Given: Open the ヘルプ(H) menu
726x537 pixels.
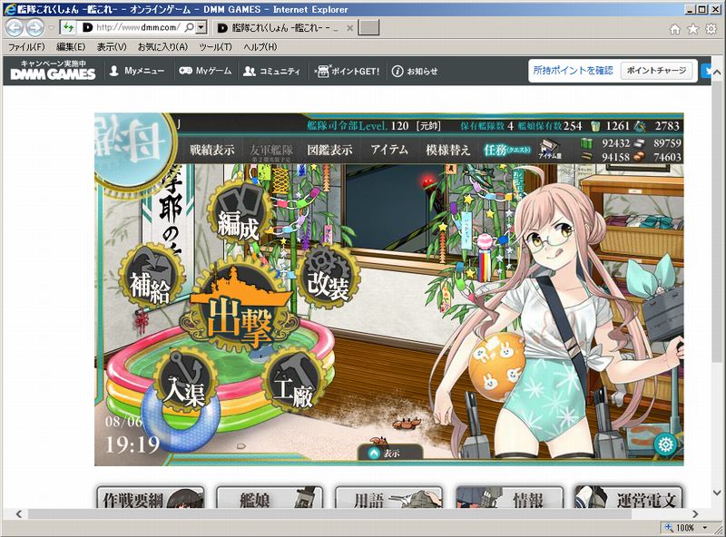Looking at the screenshot, I should pos(260,47).
